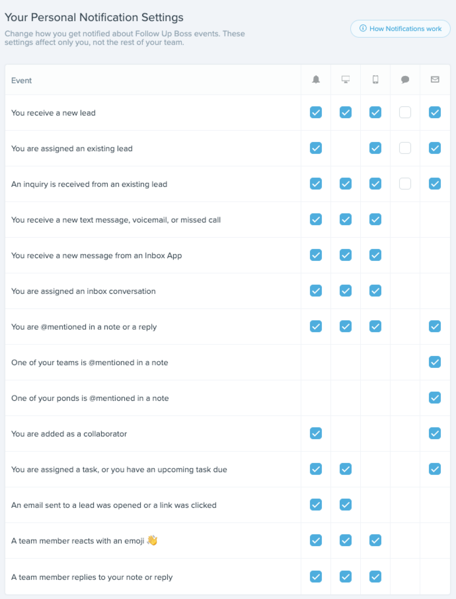Click the waving hand emoji

(152, 540)
